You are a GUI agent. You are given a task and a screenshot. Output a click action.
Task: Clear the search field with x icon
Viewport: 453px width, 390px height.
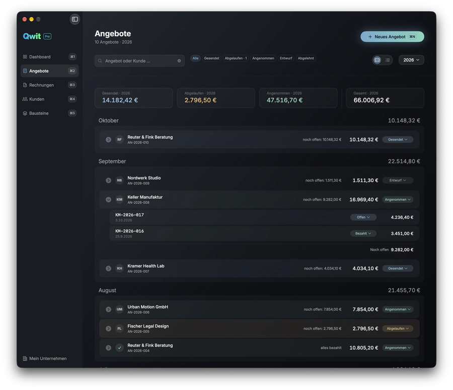click(x=179, y=61)
